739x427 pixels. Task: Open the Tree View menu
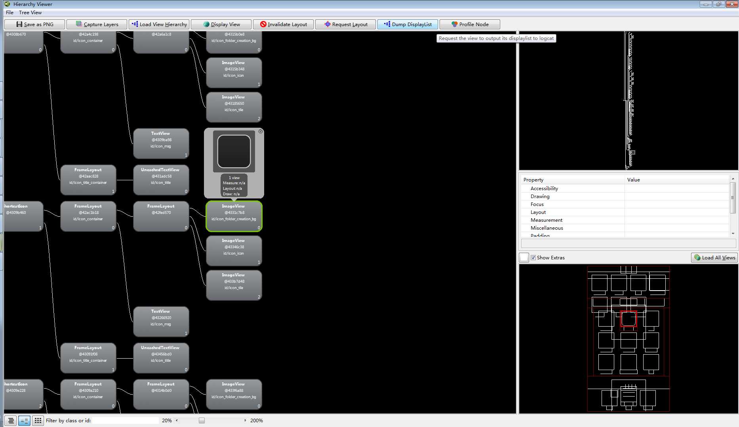point(30,13)
